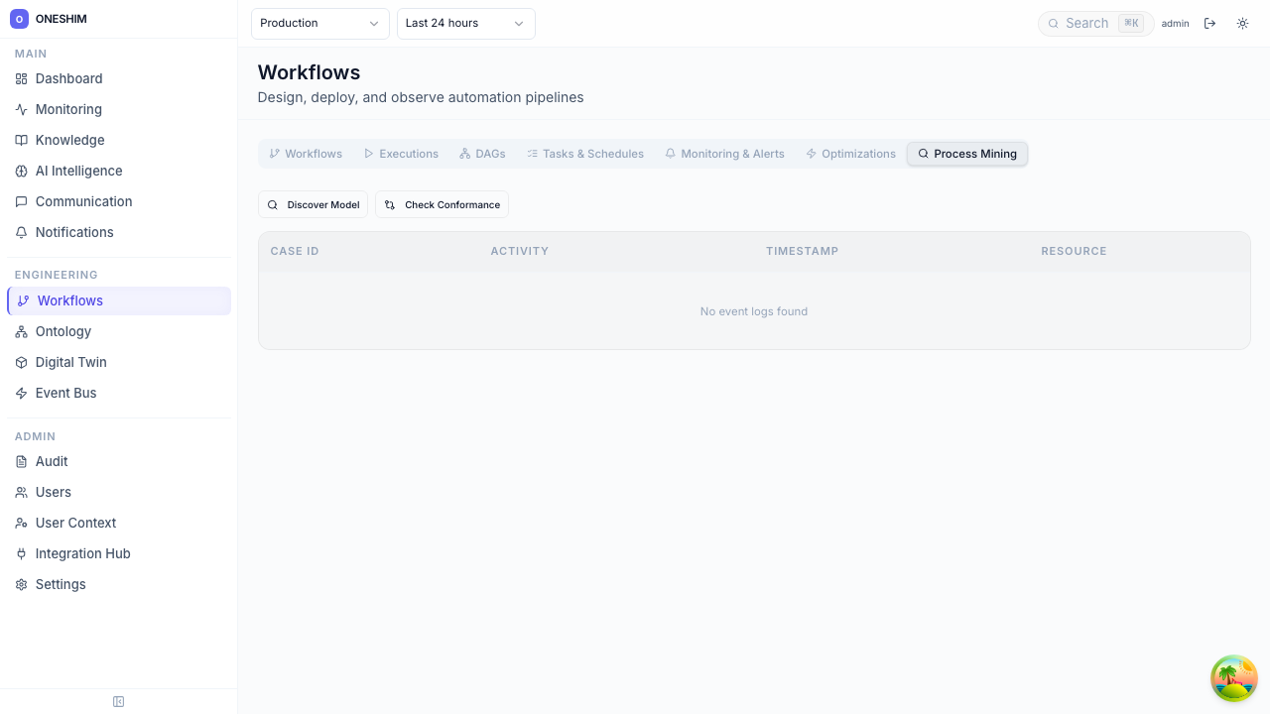Expand the Last 24 hours time range selector
This screenshot has width=1270, height=714.
coord(465,23)
